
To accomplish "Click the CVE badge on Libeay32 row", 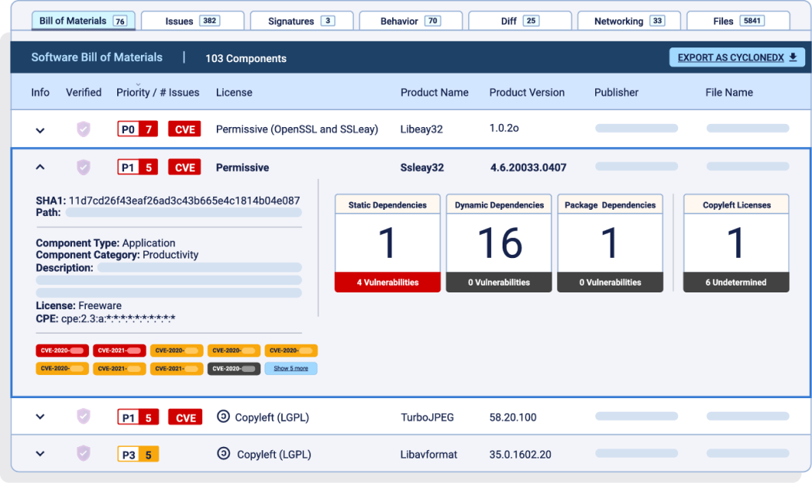I will [185, 129].
